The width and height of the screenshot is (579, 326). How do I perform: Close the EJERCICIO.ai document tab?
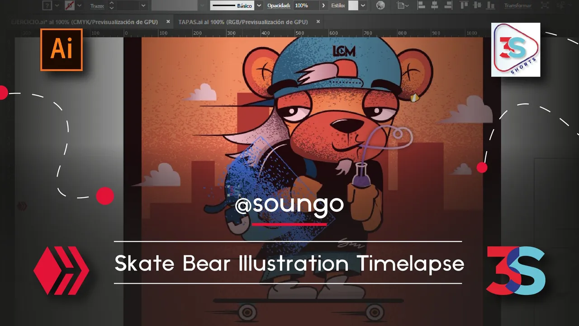tap(168, 22)
